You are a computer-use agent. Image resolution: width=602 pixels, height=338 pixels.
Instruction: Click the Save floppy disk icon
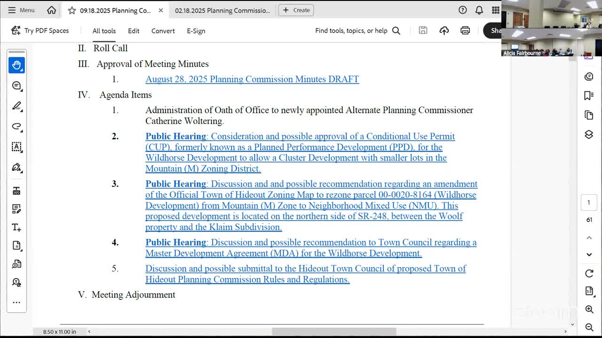point(423,31)
